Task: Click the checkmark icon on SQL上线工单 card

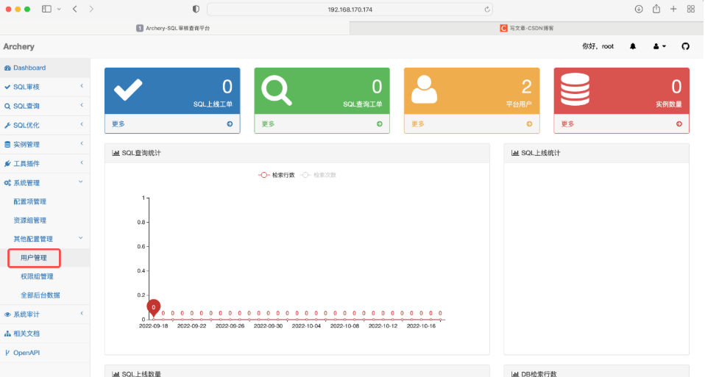Action: point(128,90)
